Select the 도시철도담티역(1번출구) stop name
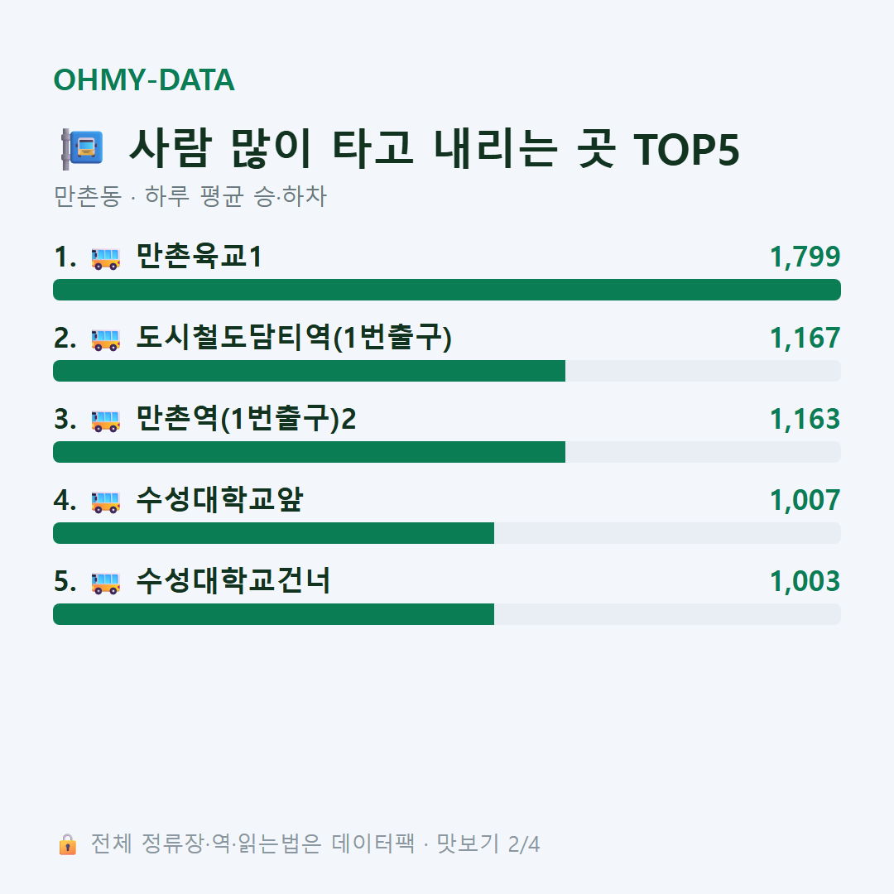Screen dimensions: 894x894 (294, 338)
